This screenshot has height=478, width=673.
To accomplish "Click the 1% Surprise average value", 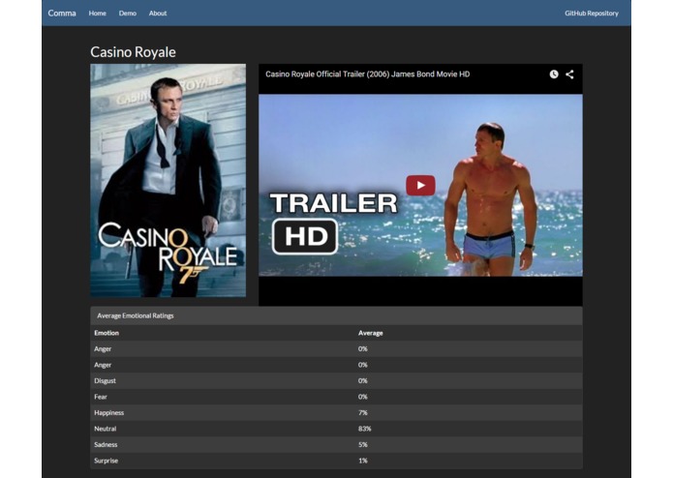I will [363, 461].
